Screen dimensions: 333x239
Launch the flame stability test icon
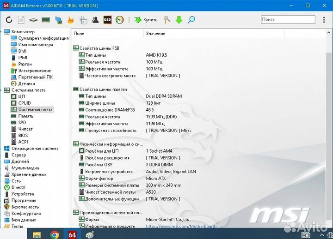71,20
